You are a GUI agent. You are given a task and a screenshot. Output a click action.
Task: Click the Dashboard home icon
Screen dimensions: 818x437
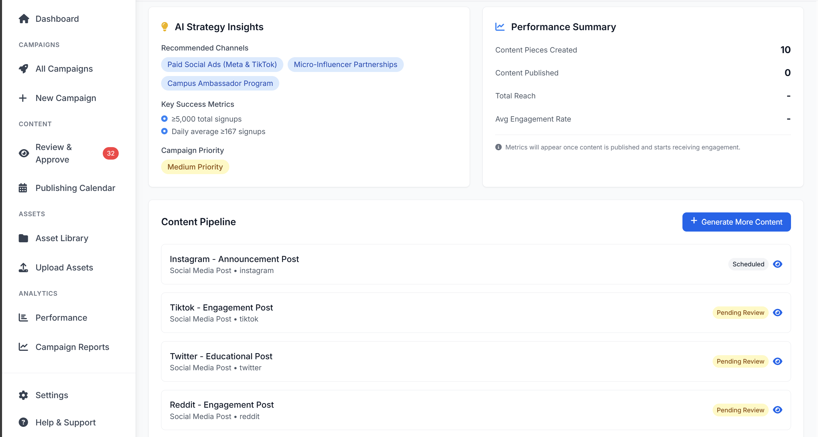tap(24, 19)
